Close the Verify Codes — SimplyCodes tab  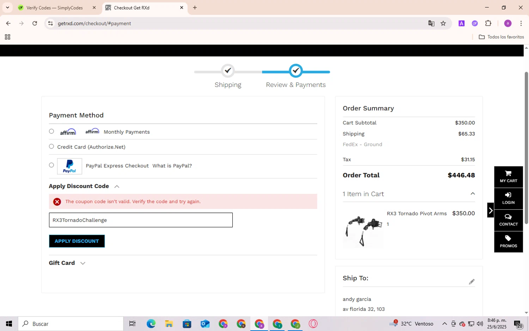[x=94, y=7]
